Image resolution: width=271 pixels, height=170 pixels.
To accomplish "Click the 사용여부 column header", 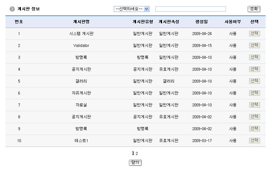I will coord(232,22).
